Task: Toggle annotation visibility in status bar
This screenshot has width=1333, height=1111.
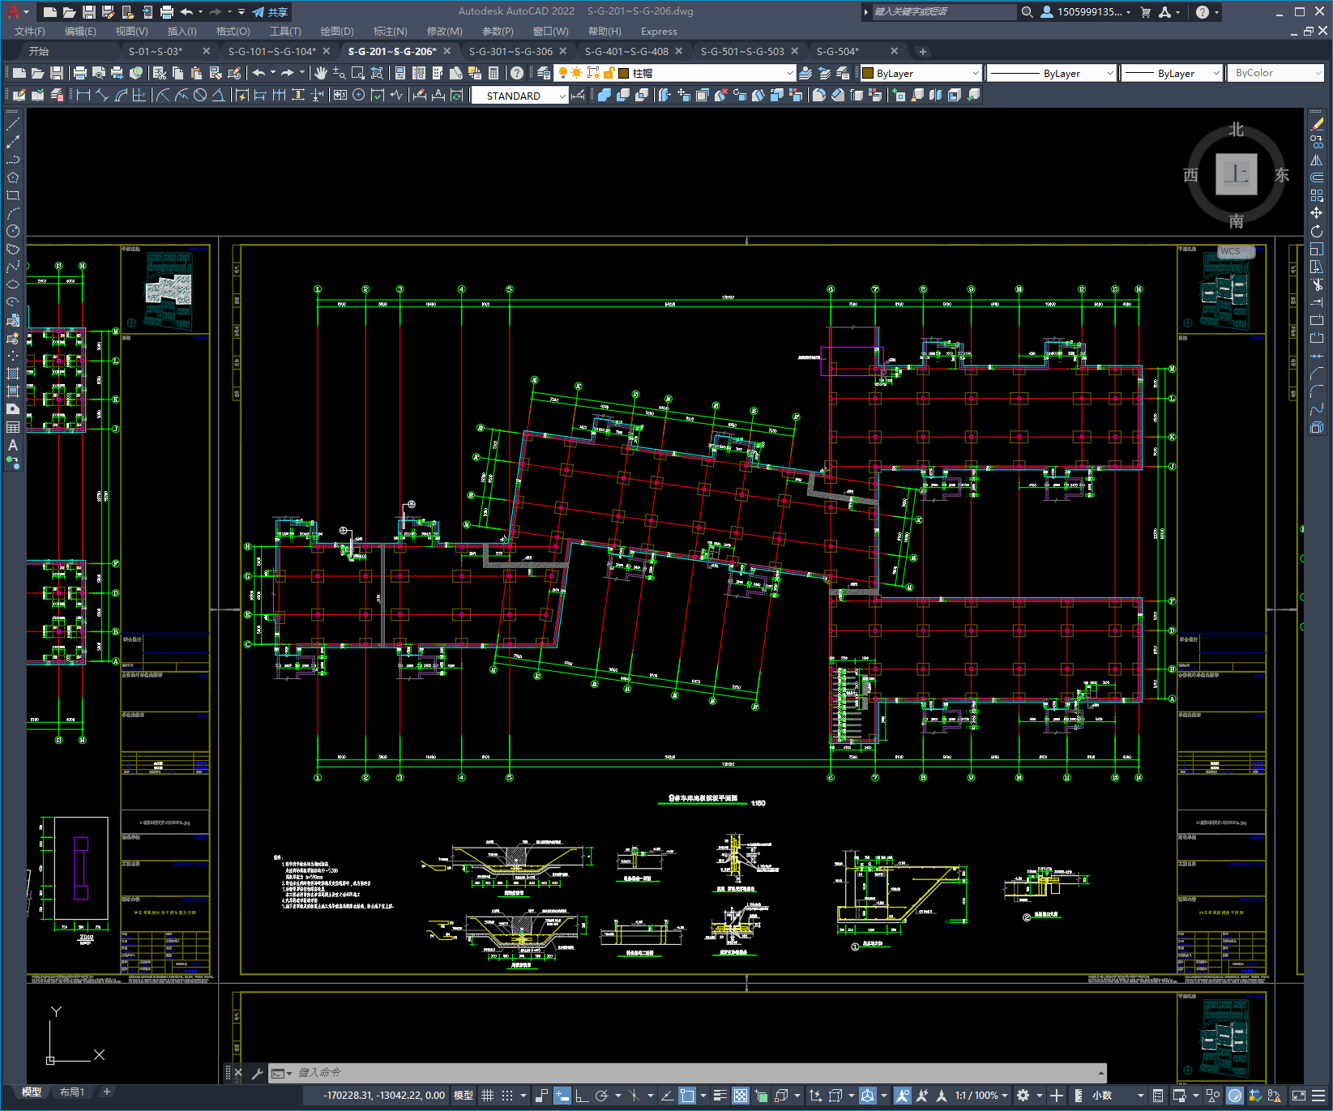Action: pyautogui.click(x=903, y=1096)
